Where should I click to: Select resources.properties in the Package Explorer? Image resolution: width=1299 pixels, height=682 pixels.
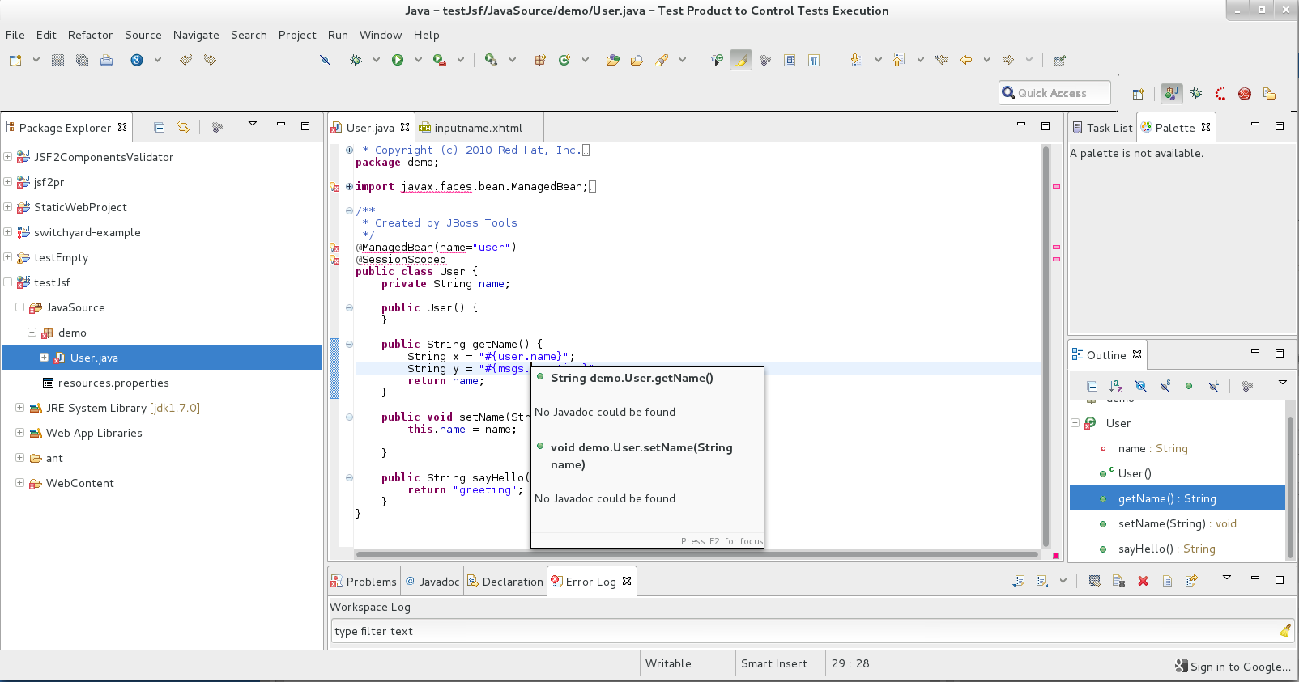point(113,383)
